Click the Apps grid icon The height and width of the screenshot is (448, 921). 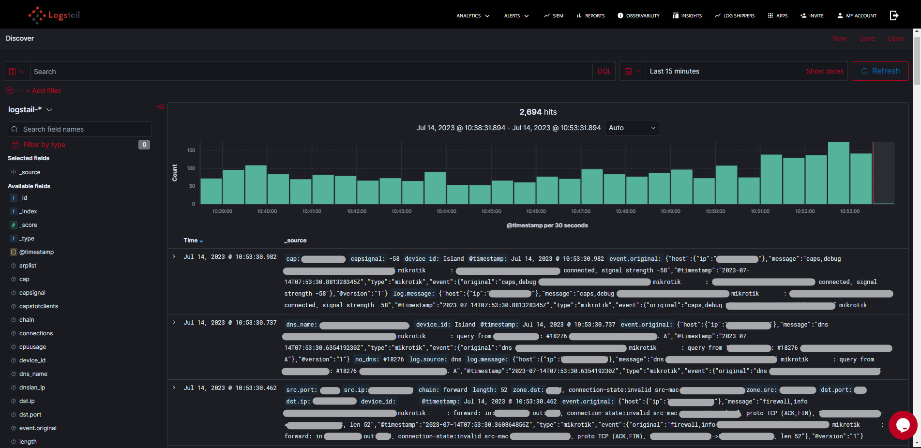pos(770,15)
